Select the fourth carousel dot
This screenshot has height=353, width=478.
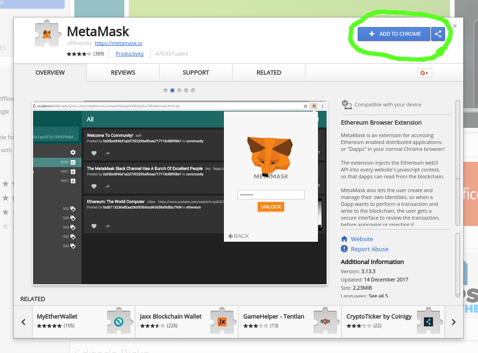point(186,90)
